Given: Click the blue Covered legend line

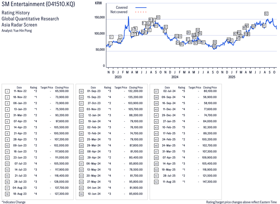Looking at the screenshot, I should click(141, 8).
